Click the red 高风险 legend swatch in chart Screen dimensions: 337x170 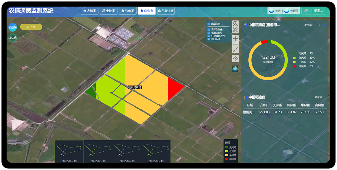click(294, 66)
